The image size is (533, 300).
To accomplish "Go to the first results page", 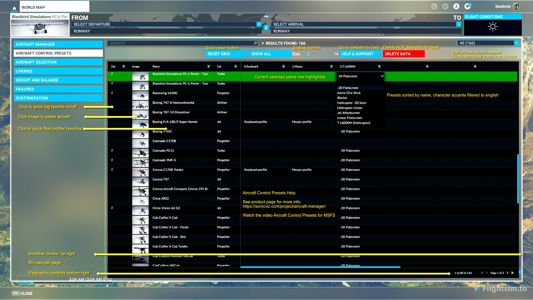I will click(482, 273).
